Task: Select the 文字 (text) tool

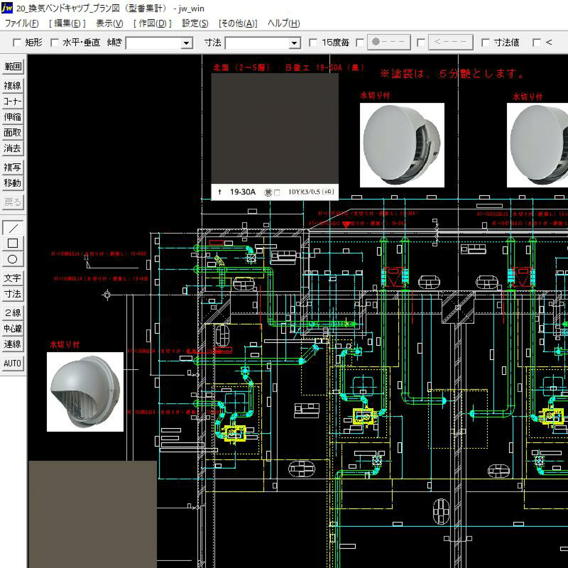Action: 13,277
